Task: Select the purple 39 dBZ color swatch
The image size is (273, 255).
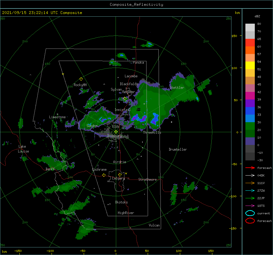Action: (x=250, y=103)
